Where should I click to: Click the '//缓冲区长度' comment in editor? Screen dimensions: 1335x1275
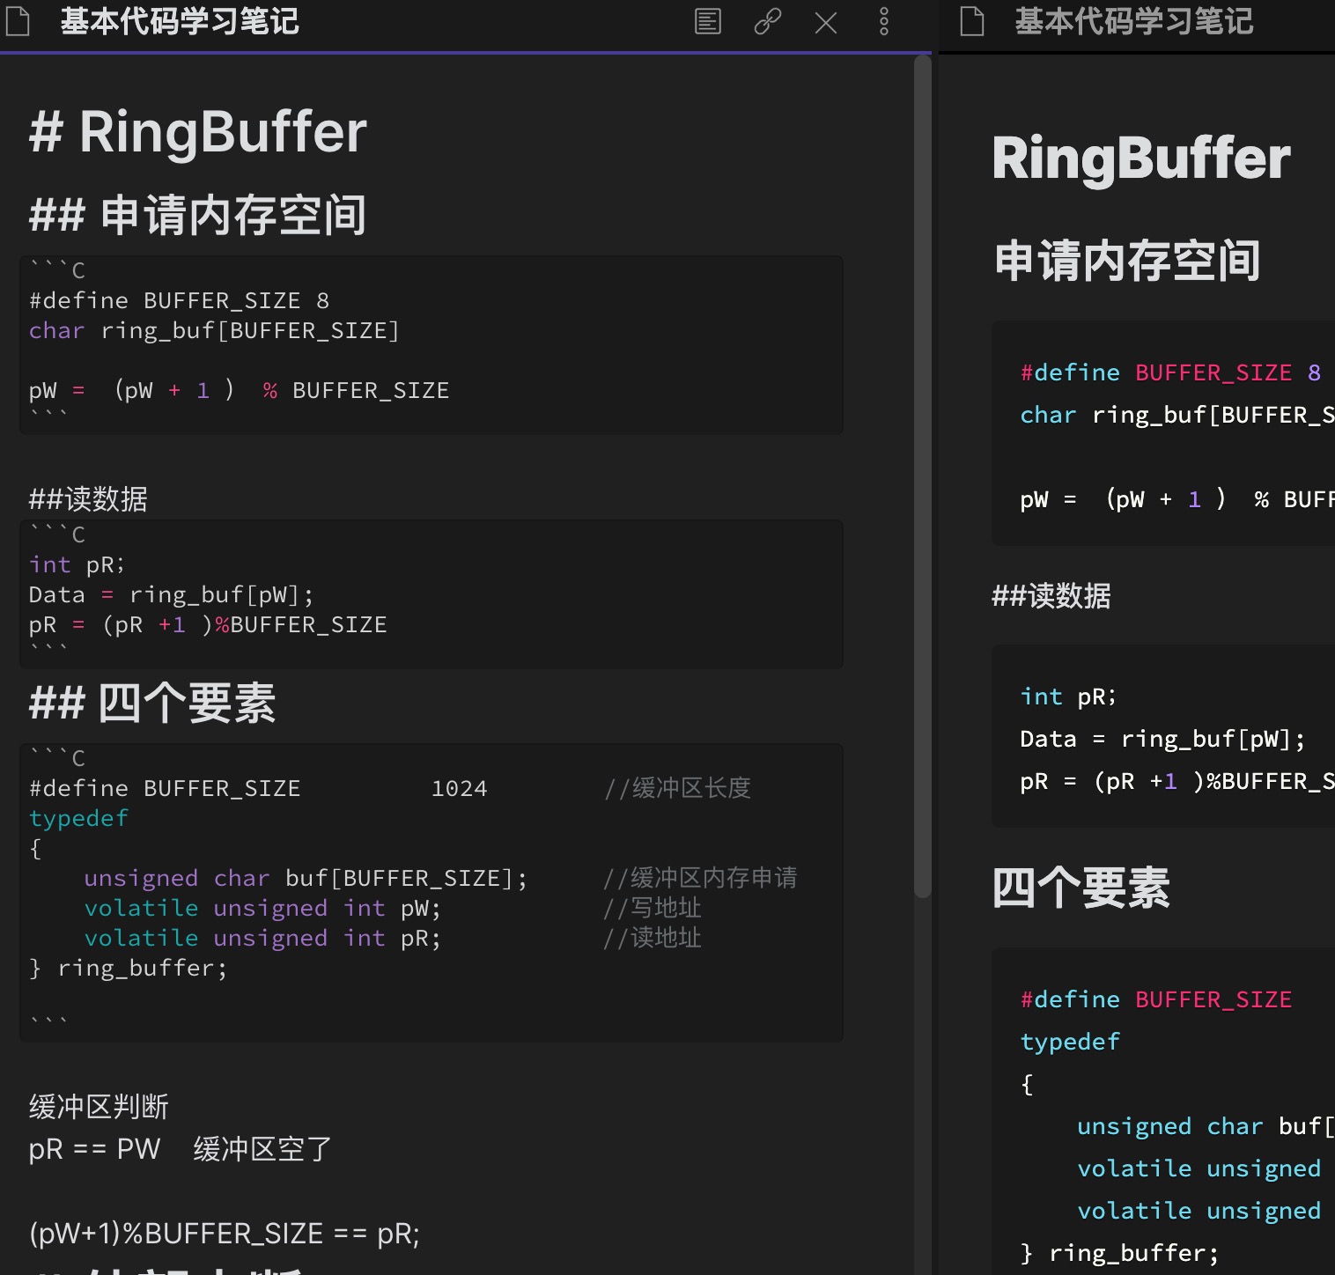pyautogui.click(x=677, y=789)
